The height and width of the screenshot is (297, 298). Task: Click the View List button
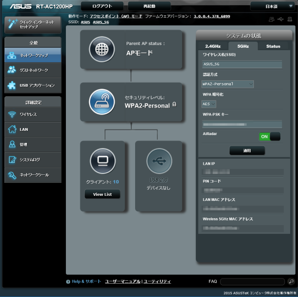coord(102,194)
